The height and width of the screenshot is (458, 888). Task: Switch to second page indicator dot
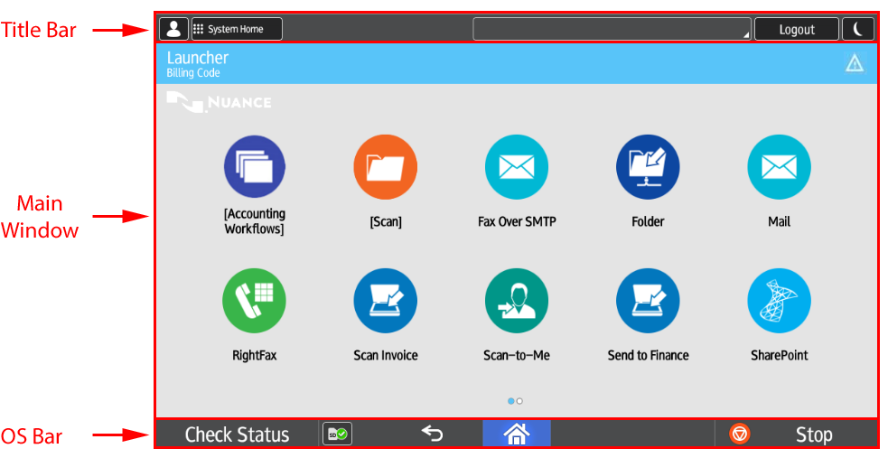(520, 400)
